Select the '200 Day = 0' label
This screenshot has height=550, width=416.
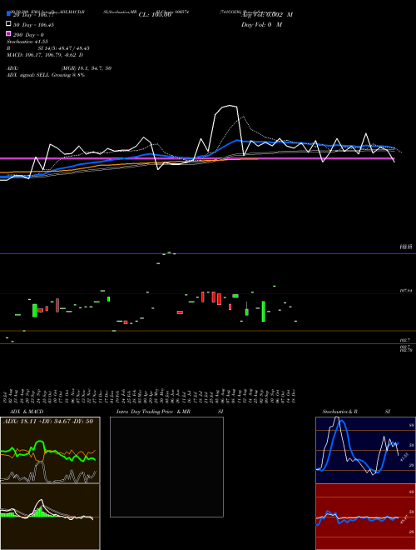click(x=28, y=35)
